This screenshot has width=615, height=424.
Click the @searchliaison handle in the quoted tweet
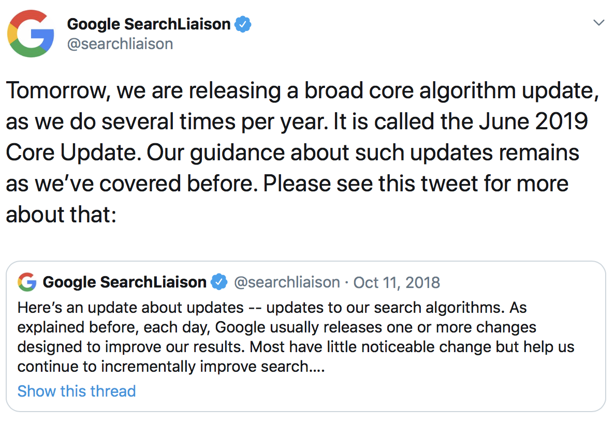(x=287, y=282)
